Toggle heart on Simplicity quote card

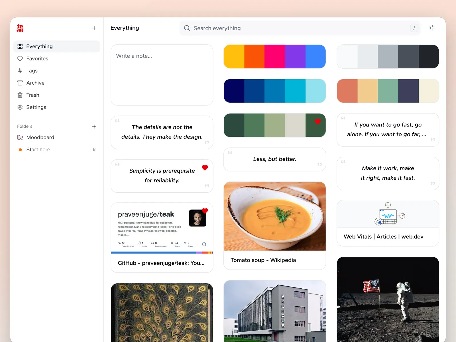(205, 168)
